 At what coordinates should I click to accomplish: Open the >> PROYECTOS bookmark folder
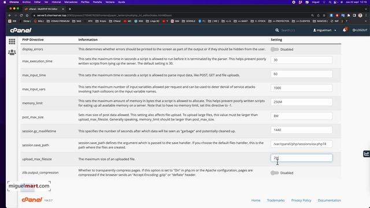pos(279,21)
